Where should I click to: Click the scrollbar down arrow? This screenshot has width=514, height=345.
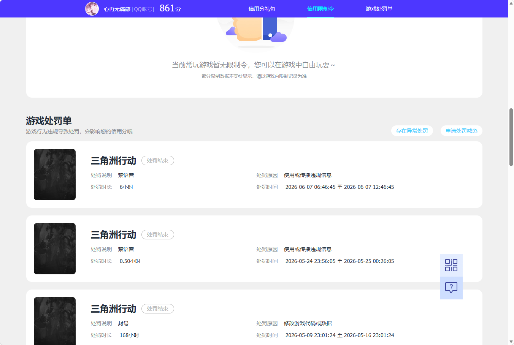click(x=511, y=342)
